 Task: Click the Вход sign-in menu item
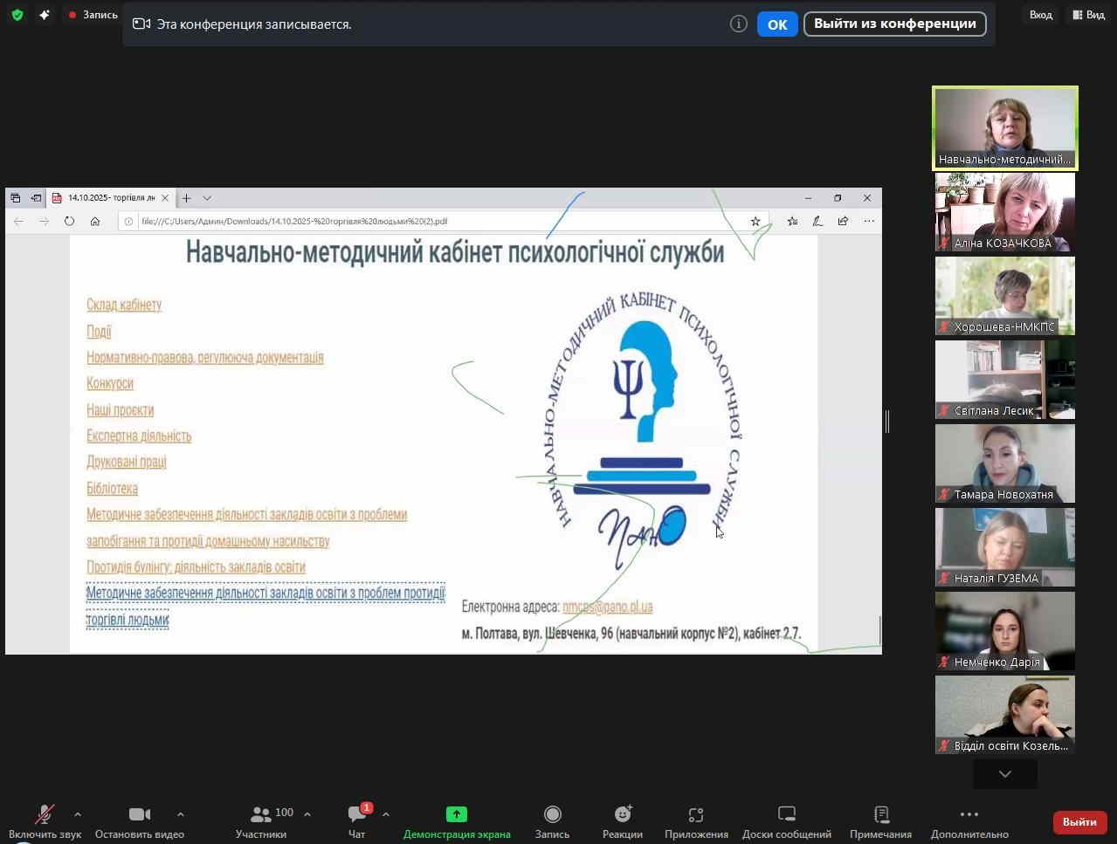click(x=1040, y=15)
